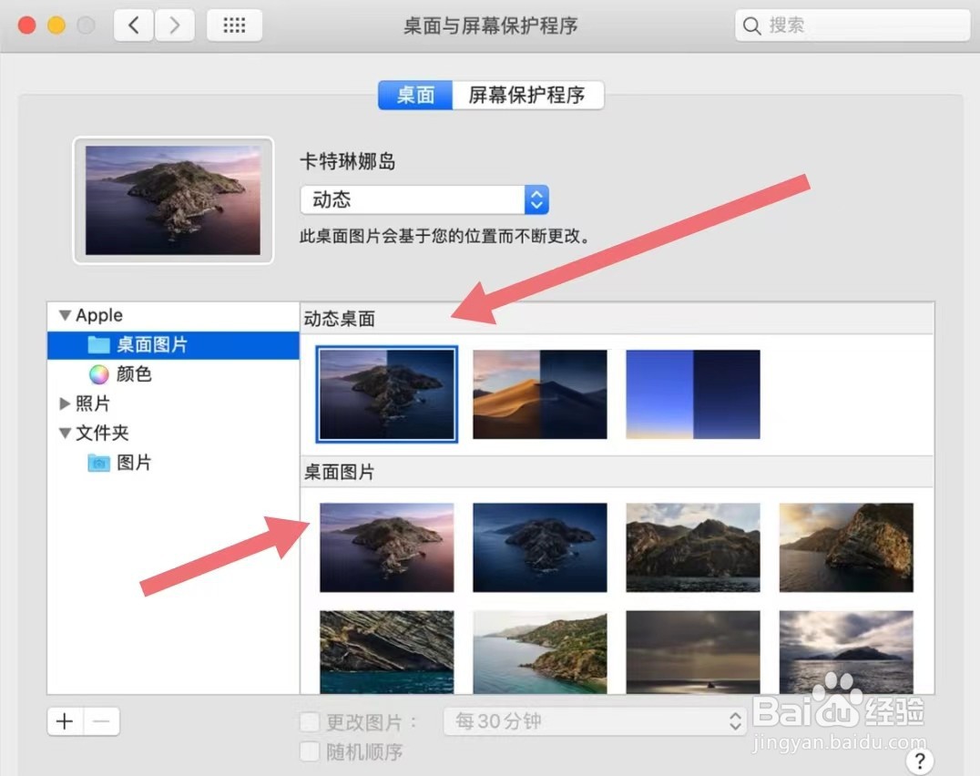
Task: Choose the Catalina dynamic desktop thumbnail
Action: (387, 394)
